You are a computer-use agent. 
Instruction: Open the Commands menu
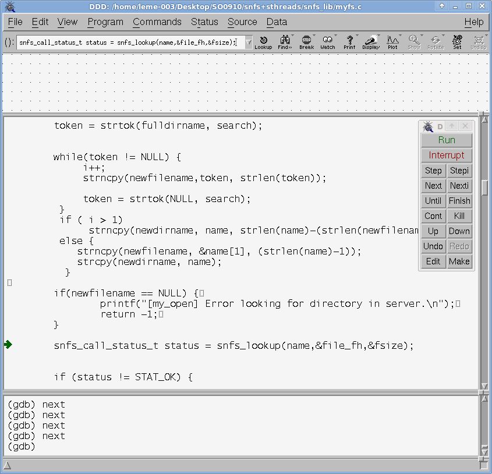click(x=157, y=22)
